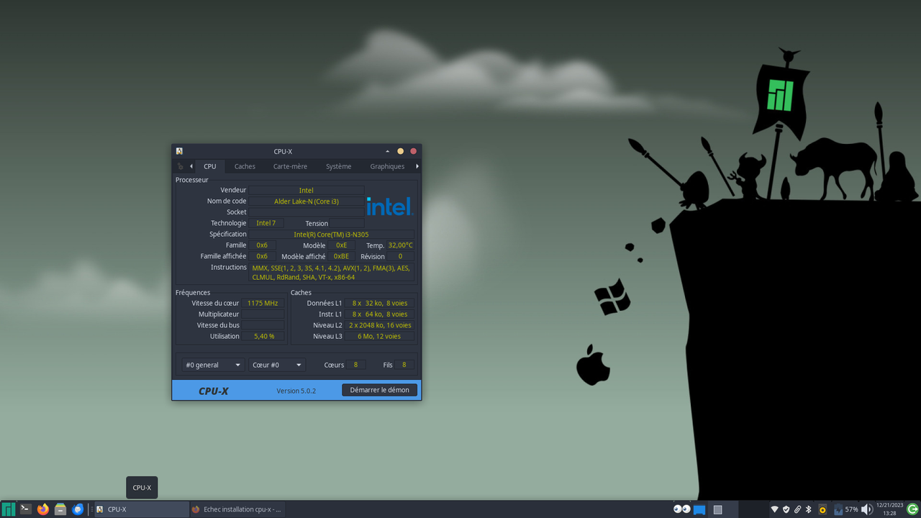
Task: Click the Instructions list text
Action: click(332, 272)
